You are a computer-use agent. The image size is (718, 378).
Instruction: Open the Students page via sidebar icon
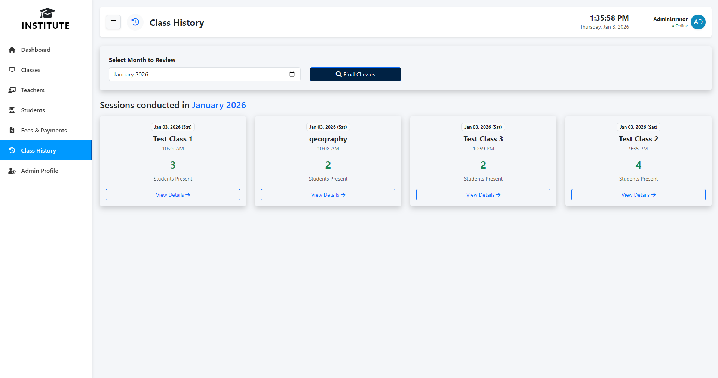click(x=12, y=110)
